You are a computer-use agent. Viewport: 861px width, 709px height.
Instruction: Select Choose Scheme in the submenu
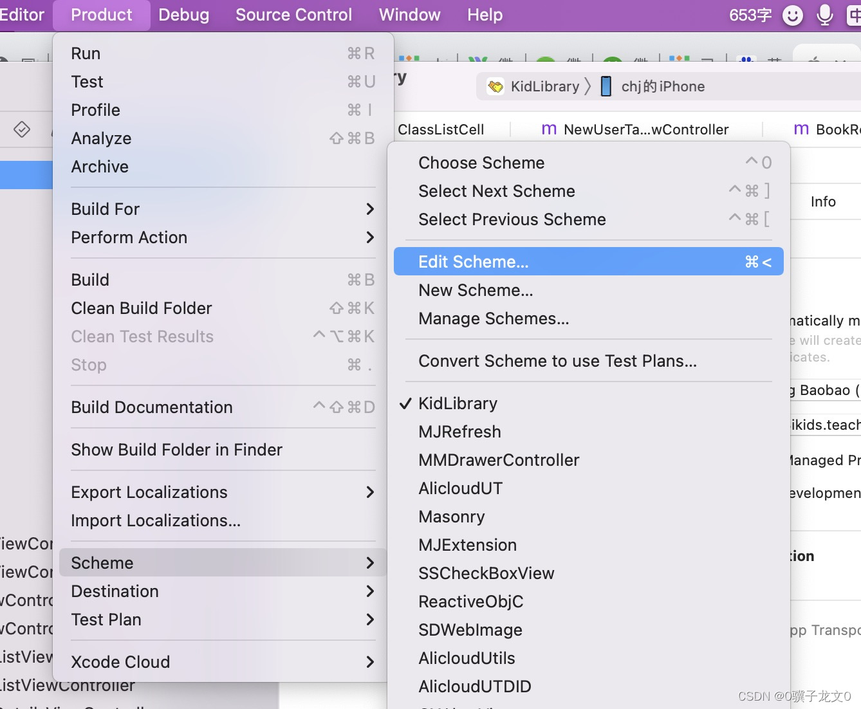coord(588,163)
